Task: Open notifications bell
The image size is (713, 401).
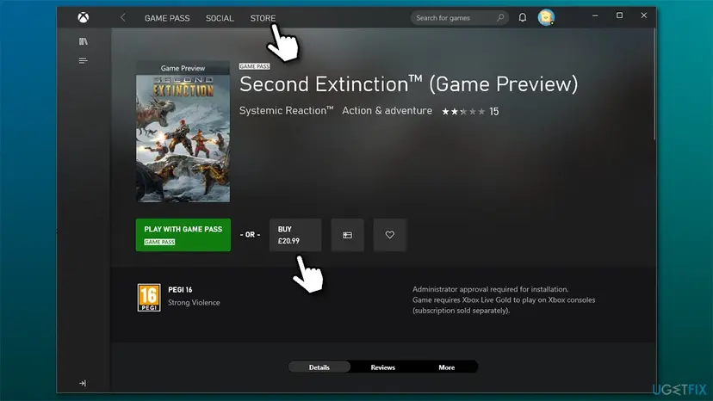Action: point(523,18)
